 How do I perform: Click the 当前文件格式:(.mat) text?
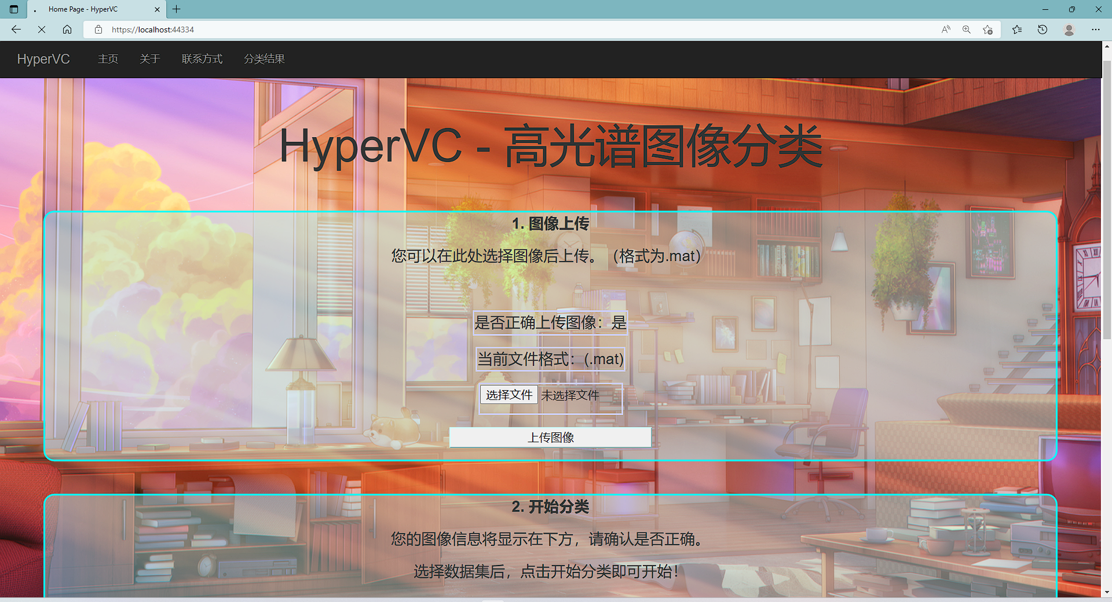550,359
